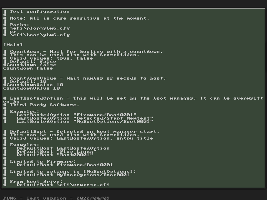Viewport: 267px width, 200px height.
Task: Click the [Main] section header line
Action: [13, 45]
